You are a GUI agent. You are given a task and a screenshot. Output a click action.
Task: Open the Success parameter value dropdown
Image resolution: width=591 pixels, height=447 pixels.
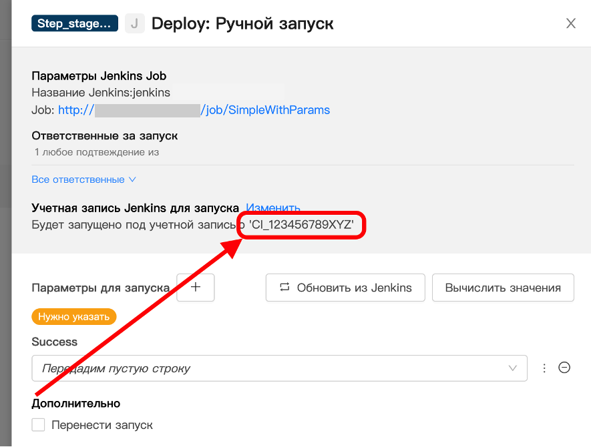[x=267, y=368]
